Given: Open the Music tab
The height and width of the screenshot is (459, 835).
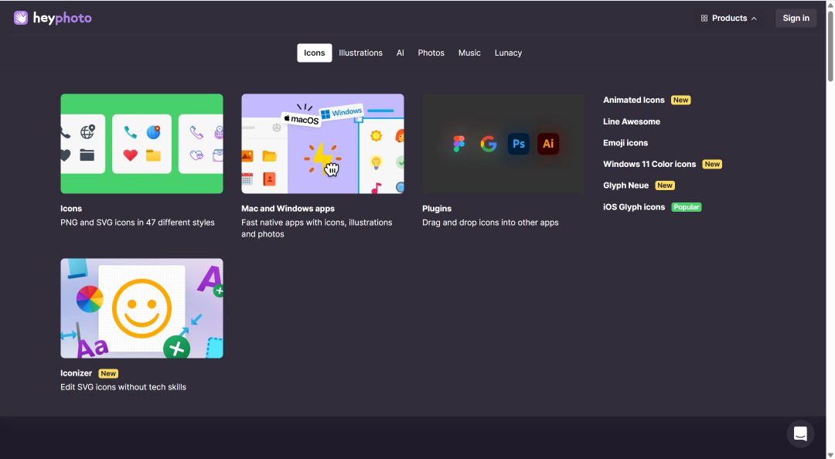Looking at the screenshot, I should pyautogui.click(x=470, y=53).
